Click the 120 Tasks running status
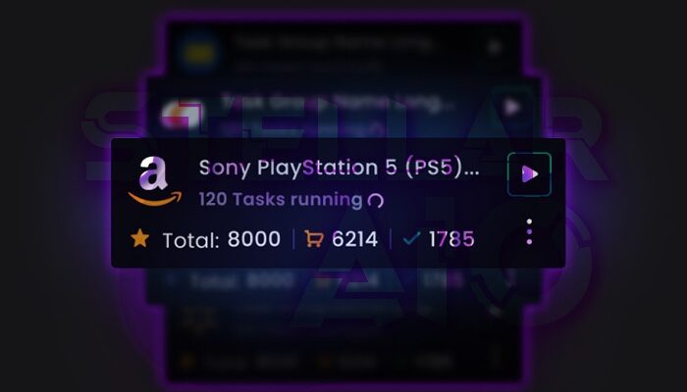The width and height of the screenshot is (687, 392). coord(281,200)
